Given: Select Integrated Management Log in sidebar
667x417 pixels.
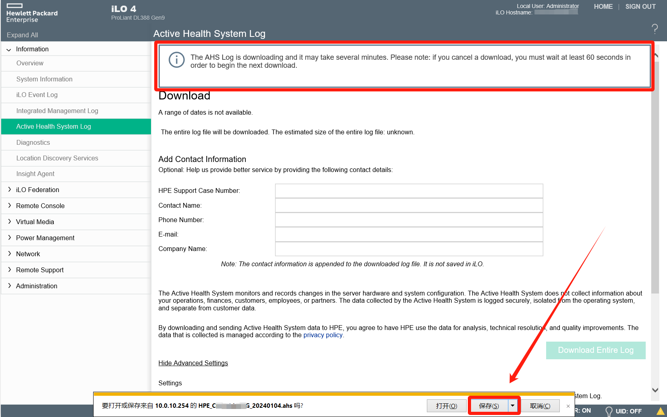Looking at the screenshot, I should click(x=57, y=111).
